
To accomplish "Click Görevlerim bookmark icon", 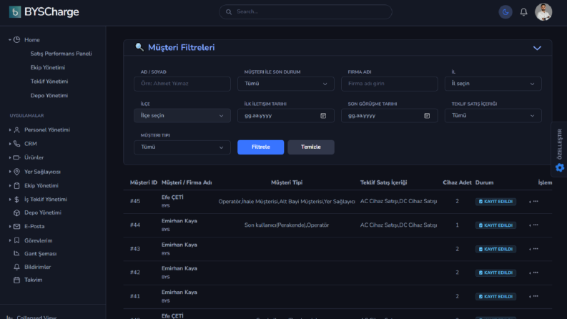I will 16,240.
